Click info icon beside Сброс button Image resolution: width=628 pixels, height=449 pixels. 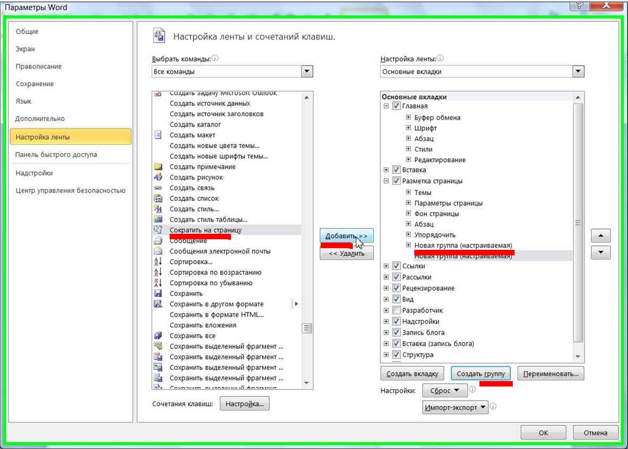coord(473,389)
